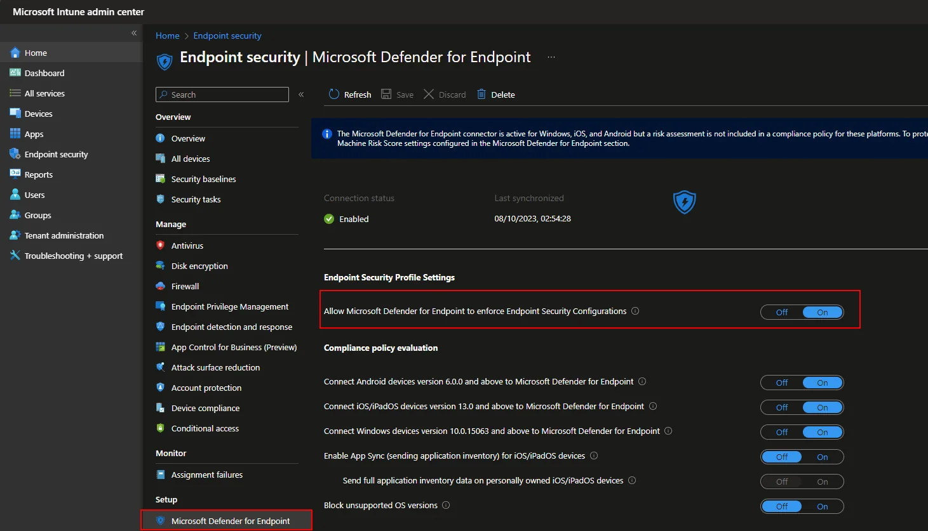Click the Security baselines icon
The width and height of the screenshot is (928, 531).
pos(161,179)
